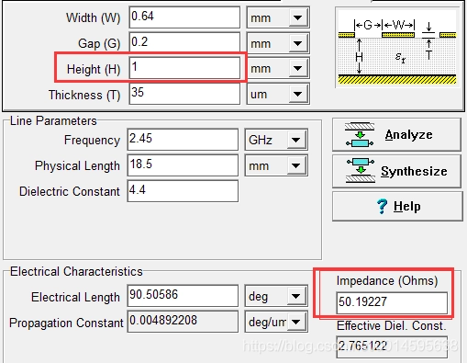Open the Electrical Length deg dropdown
Screen dimensions: 467x363
pyautogui.click(x=276, y=296)
